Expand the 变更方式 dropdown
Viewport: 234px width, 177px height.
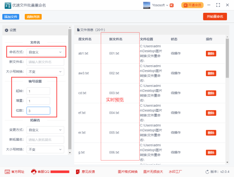[45, 130]
